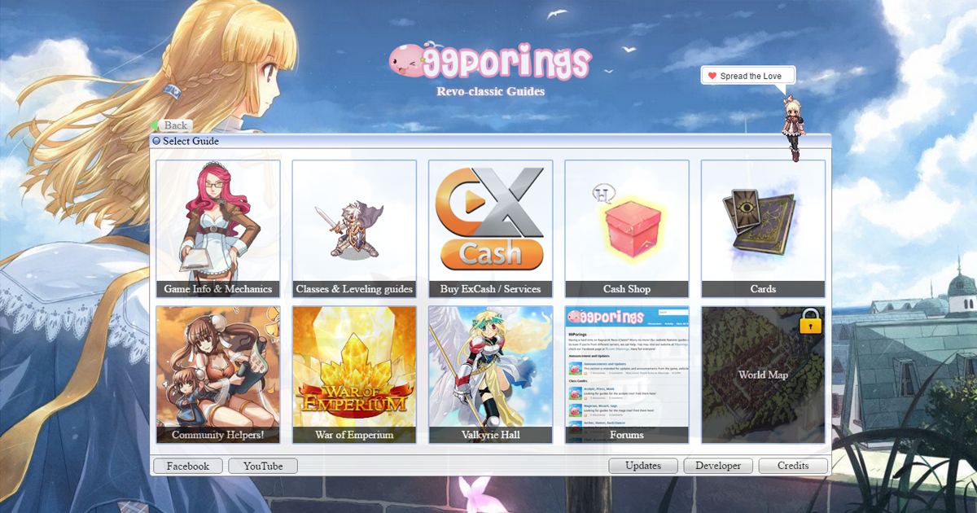Open the Game Info & Mechanics guide
The height and width of the screenshot is (513, 977).
[218, 229]
